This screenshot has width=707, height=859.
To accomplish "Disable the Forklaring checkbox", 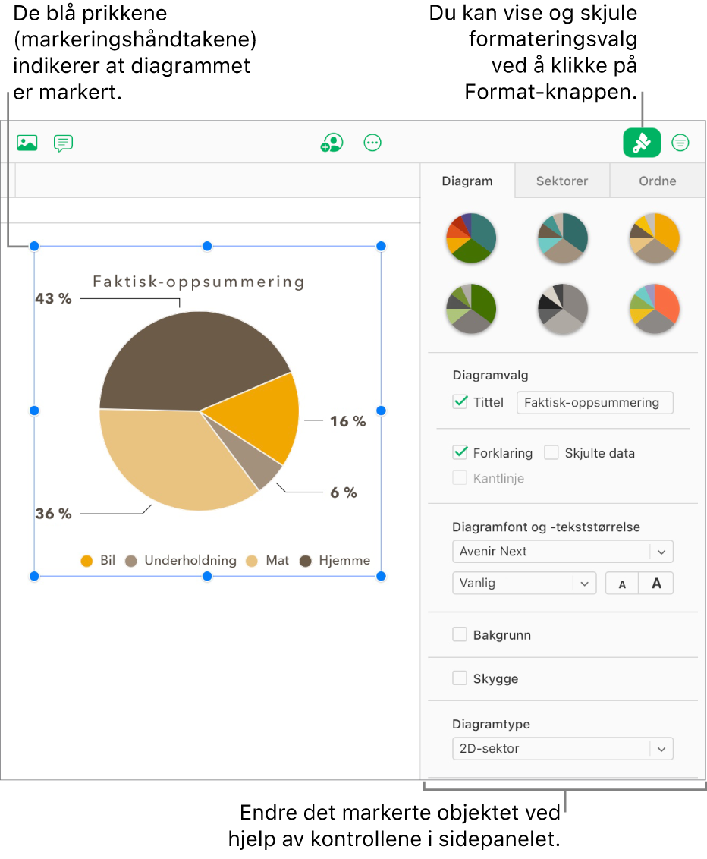I will point(460,453).
